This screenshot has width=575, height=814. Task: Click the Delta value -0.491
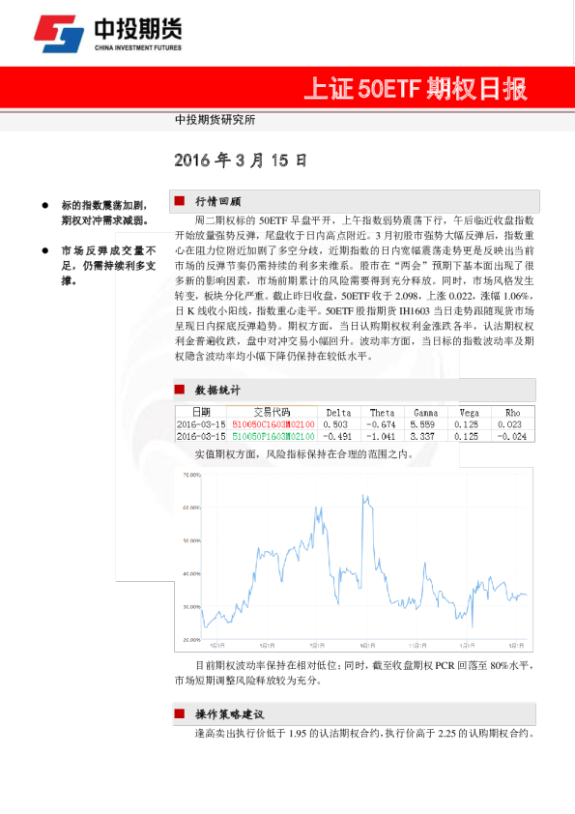coord(337,437)
